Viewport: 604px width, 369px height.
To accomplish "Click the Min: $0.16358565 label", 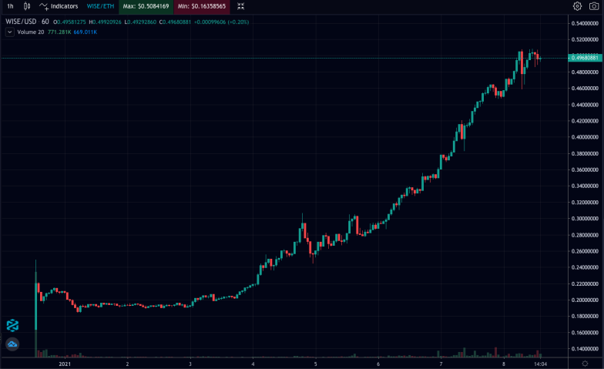I will pyautogui.click(x=202, y=6).
